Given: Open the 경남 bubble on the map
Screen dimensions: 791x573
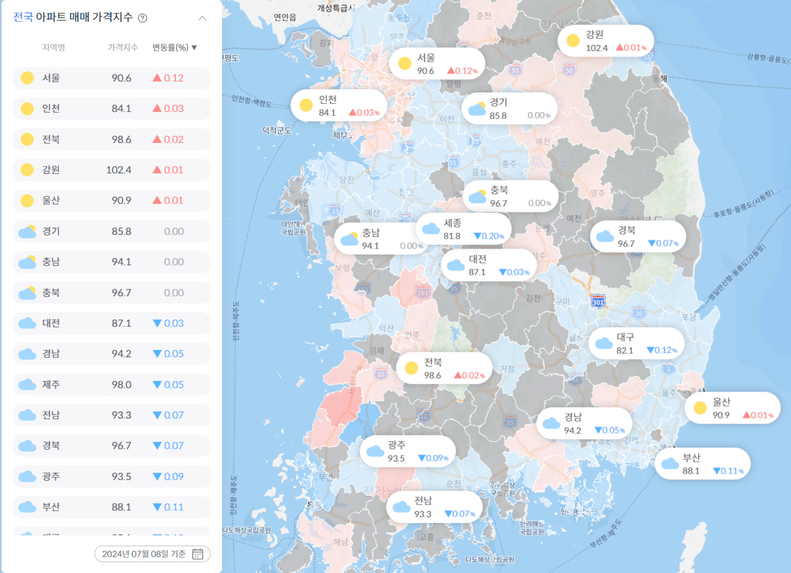Looking at the screenshot, I should (x=584, y=423).
